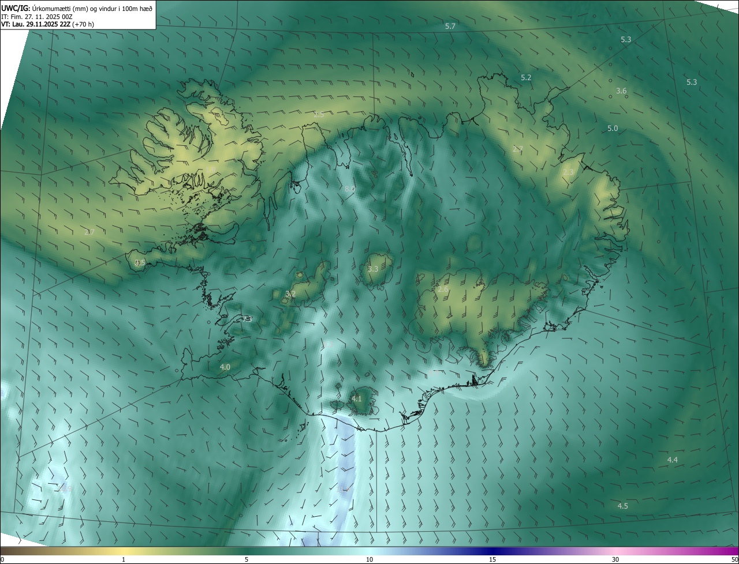Click the 30 tick on the color scale

615,560
